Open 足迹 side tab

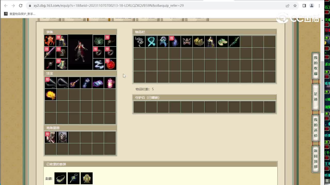[x=316, y=97]
